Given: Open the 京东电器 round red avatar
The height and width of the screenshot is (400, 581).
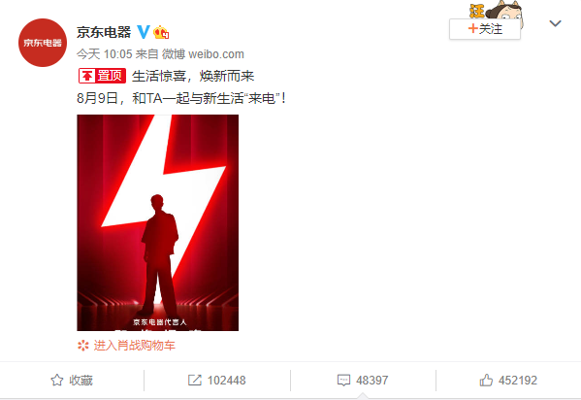Looking at the screenshot, I should click(x=43, y=43).
